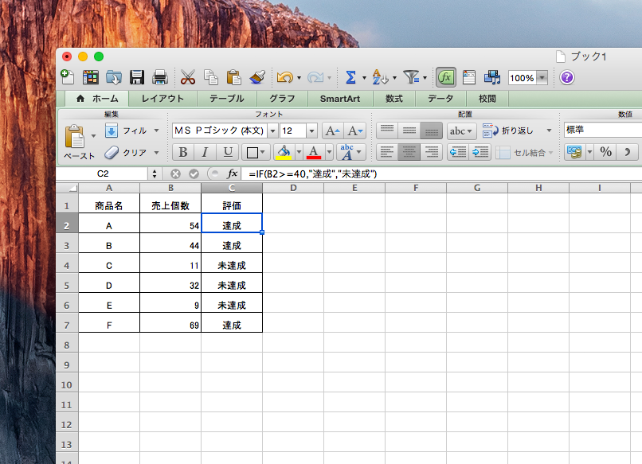The width and height of the screenshot is (642, 464).
Task: Switch to 数式 tab
Action: 393,99
